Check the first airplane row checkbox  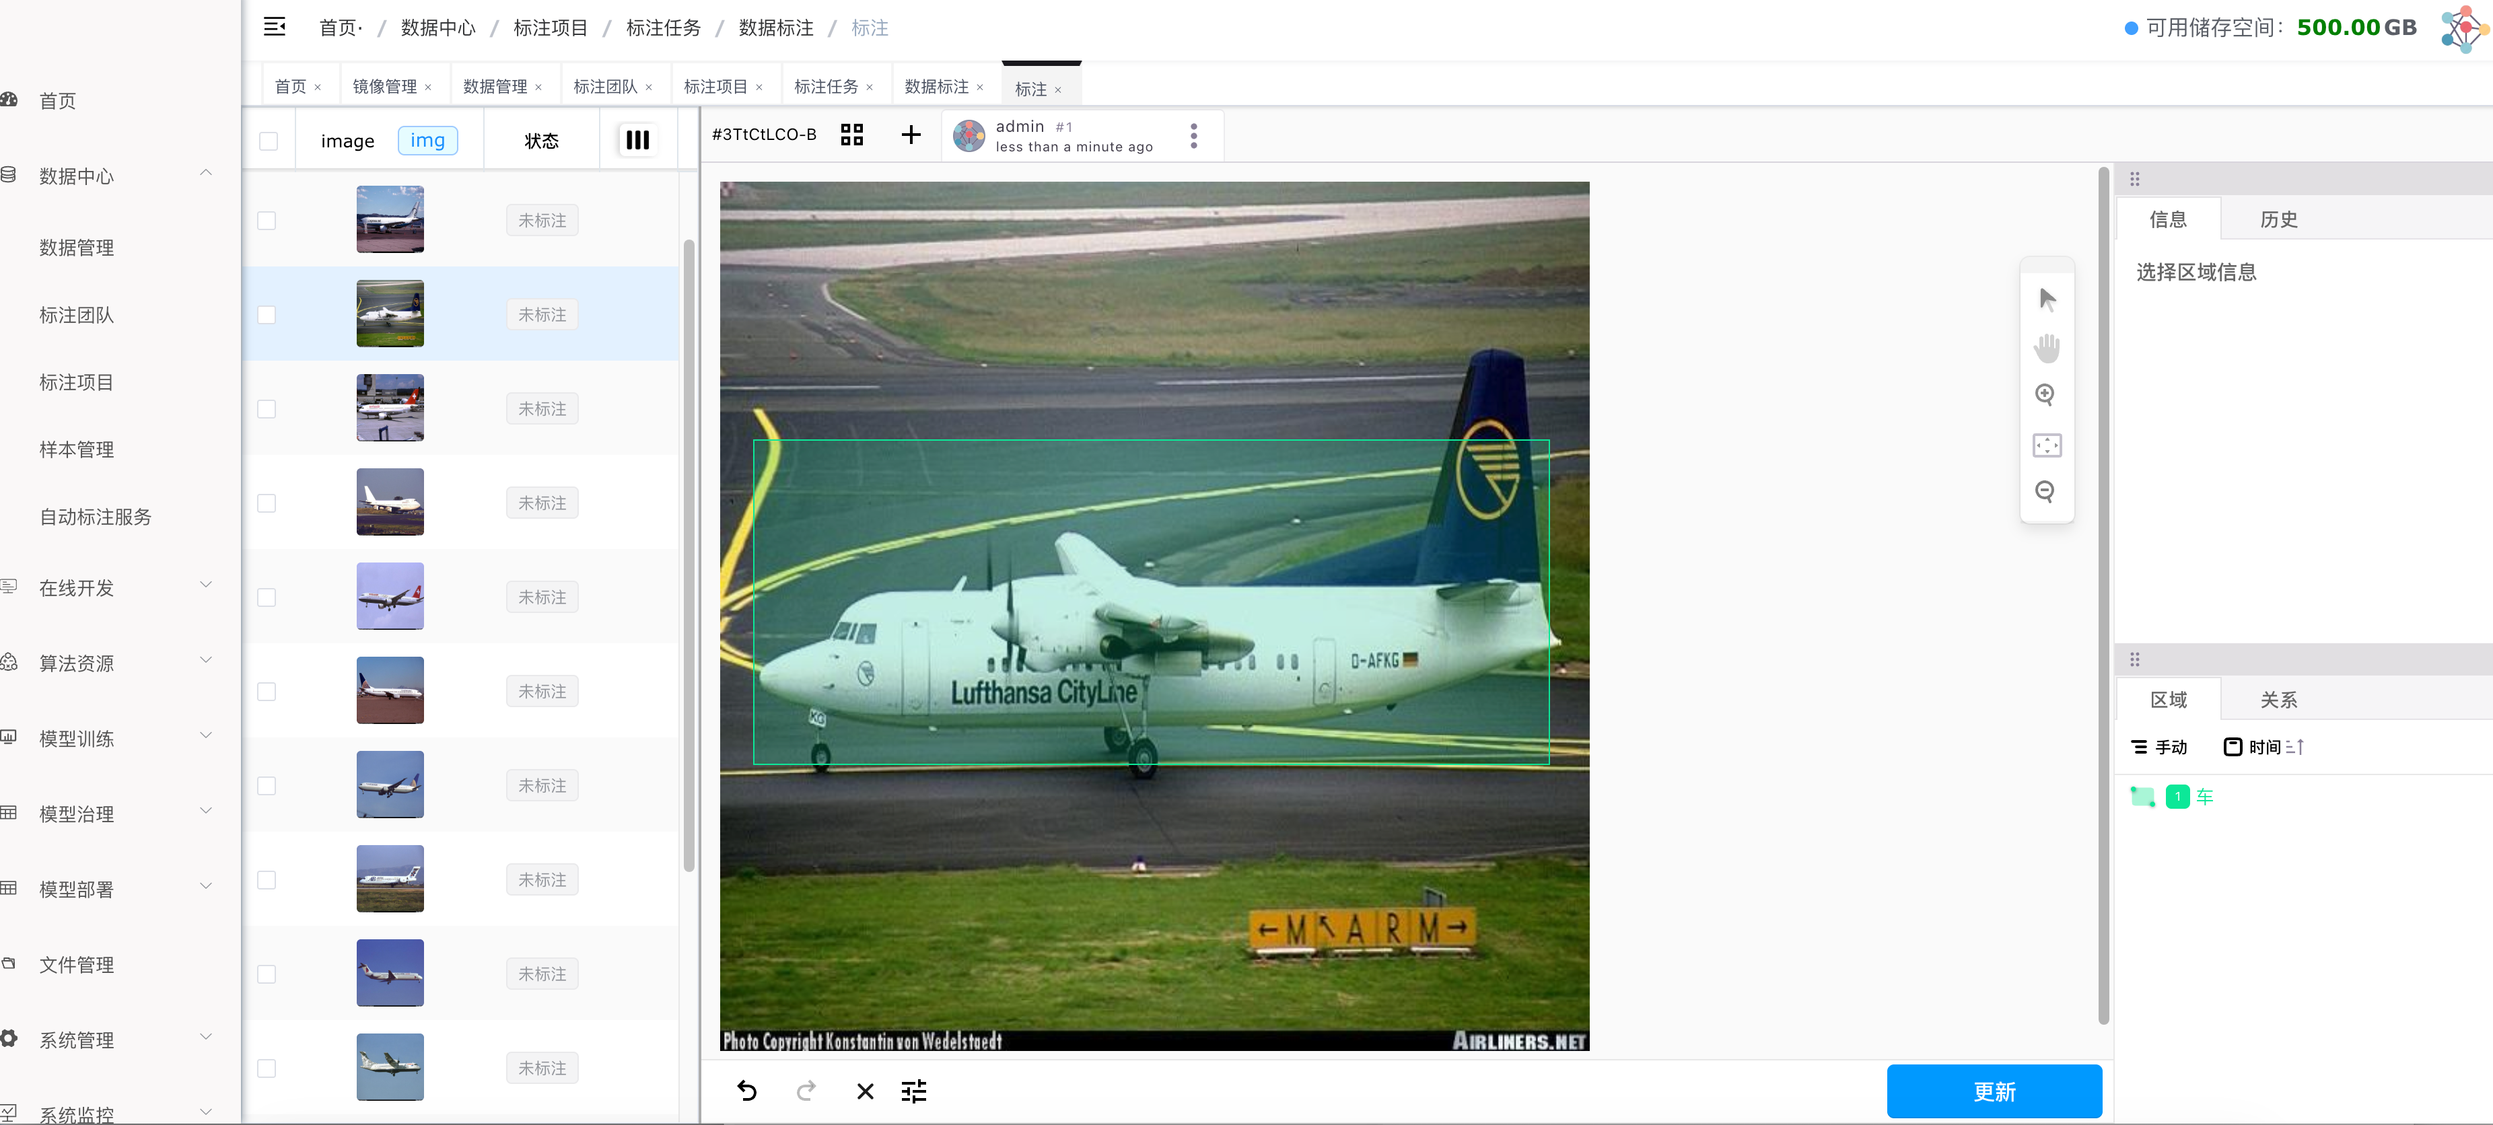pyautogui.click(x=266, y=221)
